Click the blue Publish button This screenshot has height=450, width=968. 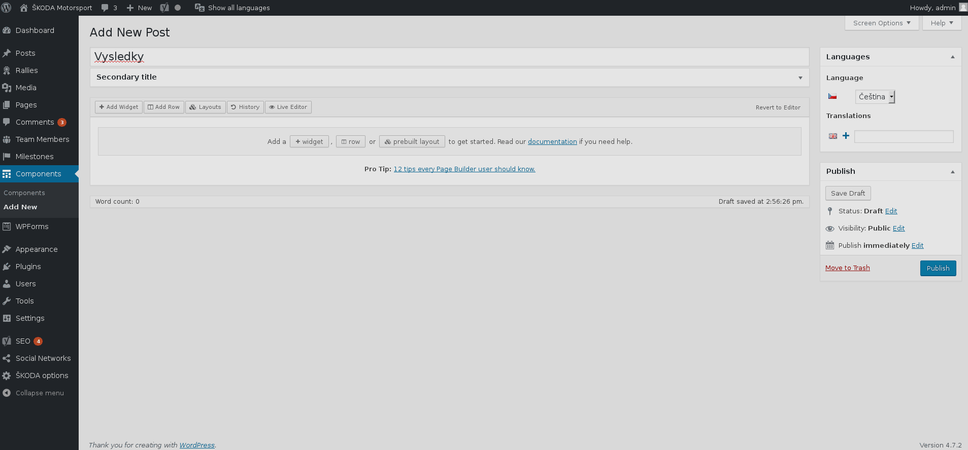938,268
